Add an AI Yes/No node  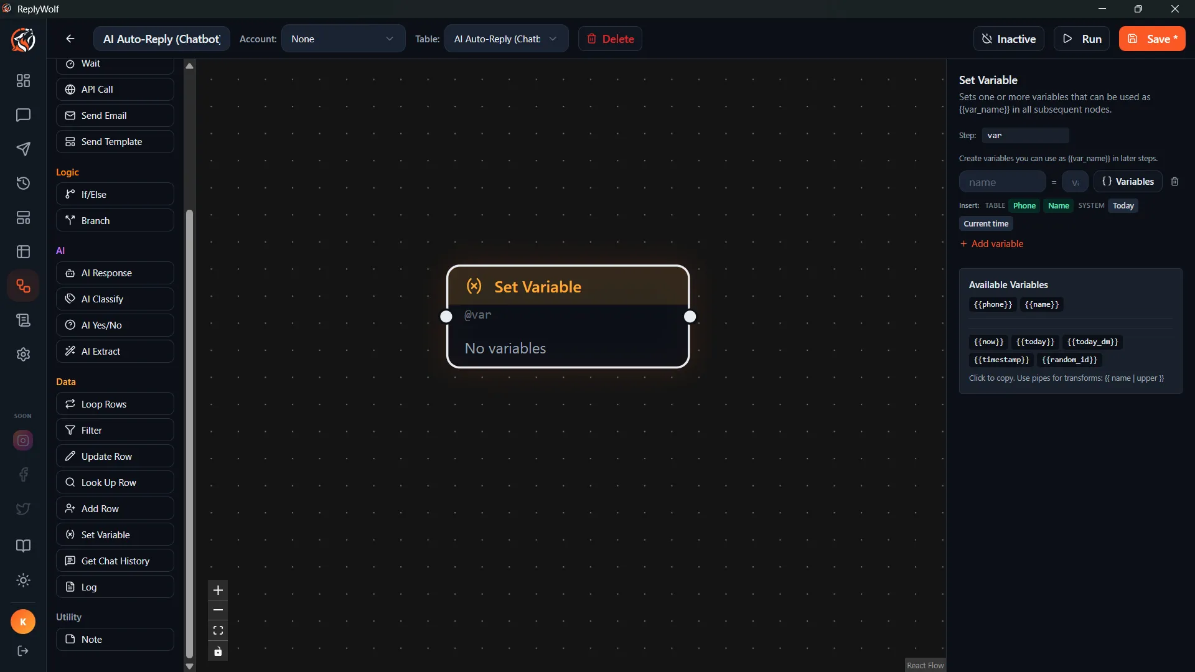(115, 325)
